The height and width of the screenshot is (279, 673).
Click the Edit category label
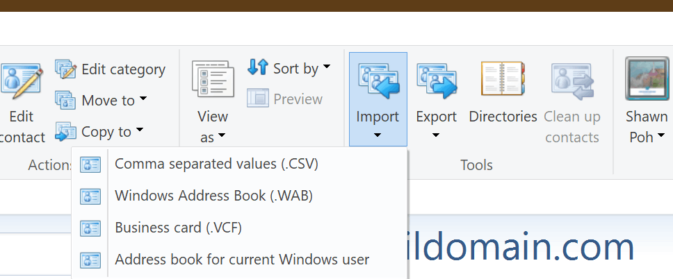124,69
